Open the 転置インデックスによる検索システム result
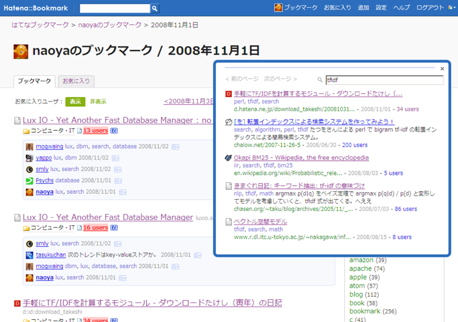This screenshot has width=458, height=322. coord(314,122)
